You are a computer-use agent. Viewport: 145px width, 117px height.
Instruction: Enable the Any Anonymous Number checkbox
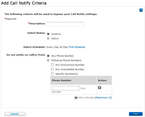point(52,65)
